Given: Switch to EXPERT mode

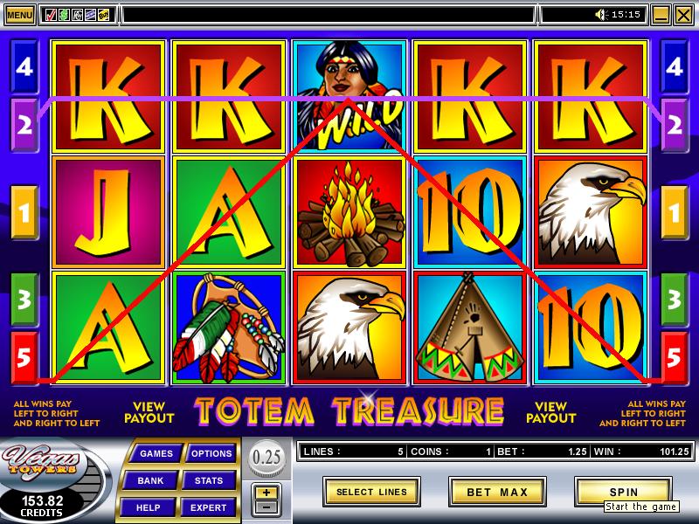Looking at the screenshot, I should click(x=208, y=507).
